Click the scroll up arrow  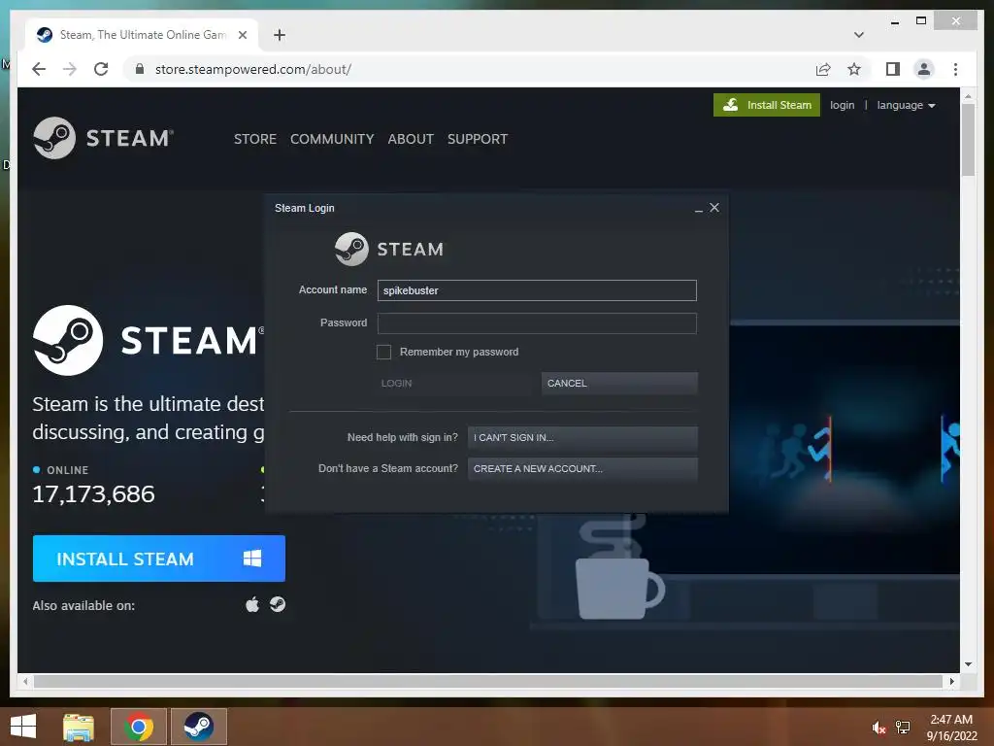click(968, 96)
